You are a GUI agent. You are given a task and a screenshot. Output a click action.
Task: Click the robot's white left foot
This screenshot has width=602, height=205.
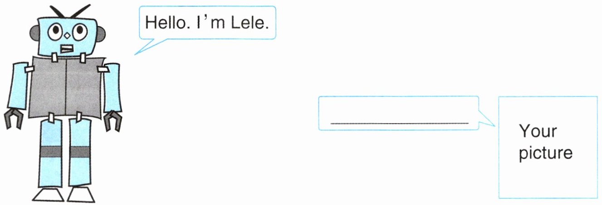click(x=48, y=195)
